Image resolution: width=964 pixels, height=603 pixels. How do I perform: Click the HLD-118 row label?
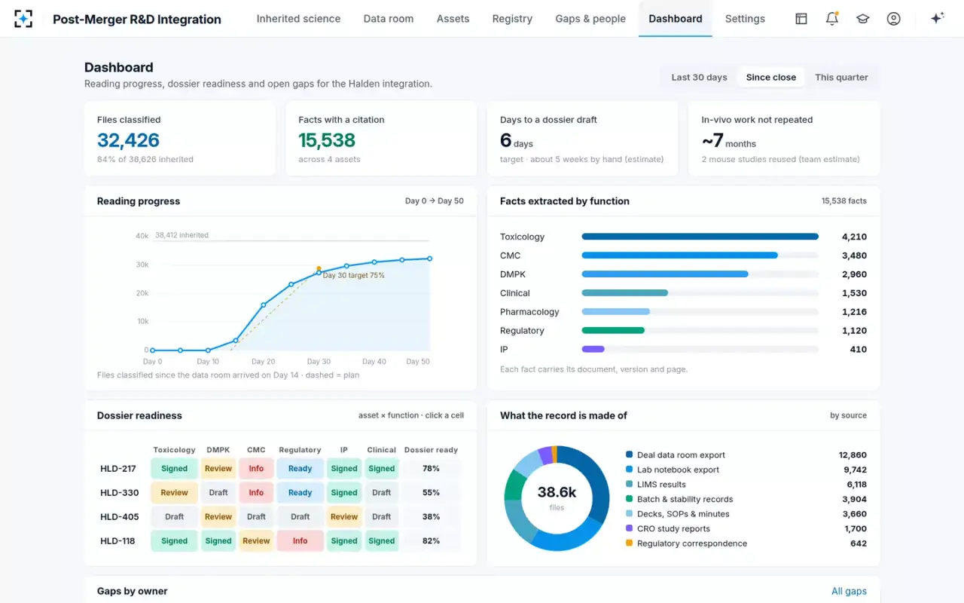[x=118, y=540]
